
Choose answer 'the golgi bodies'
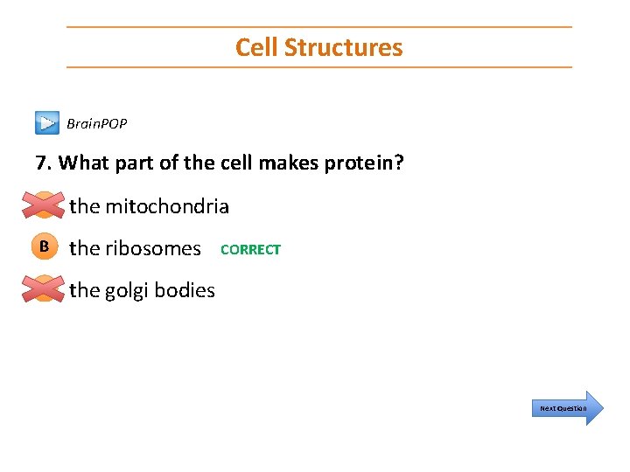(x=142, y=290)
